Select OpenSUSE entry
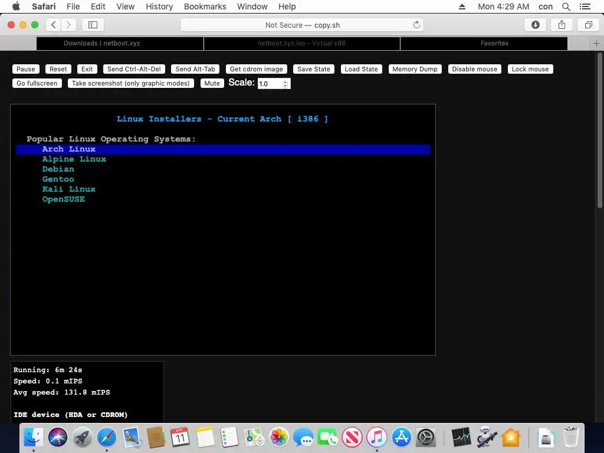 click(64, 199)
